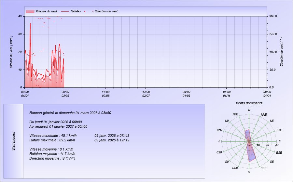The width and height of the screenshot is (293, 182).
Task: Click the 360.0 value on the right axis
Action: tap(273, 16)
